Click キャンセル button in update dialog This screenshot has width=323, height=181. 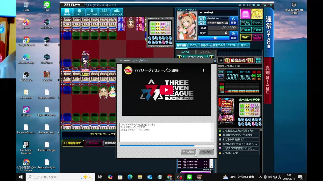206,152
